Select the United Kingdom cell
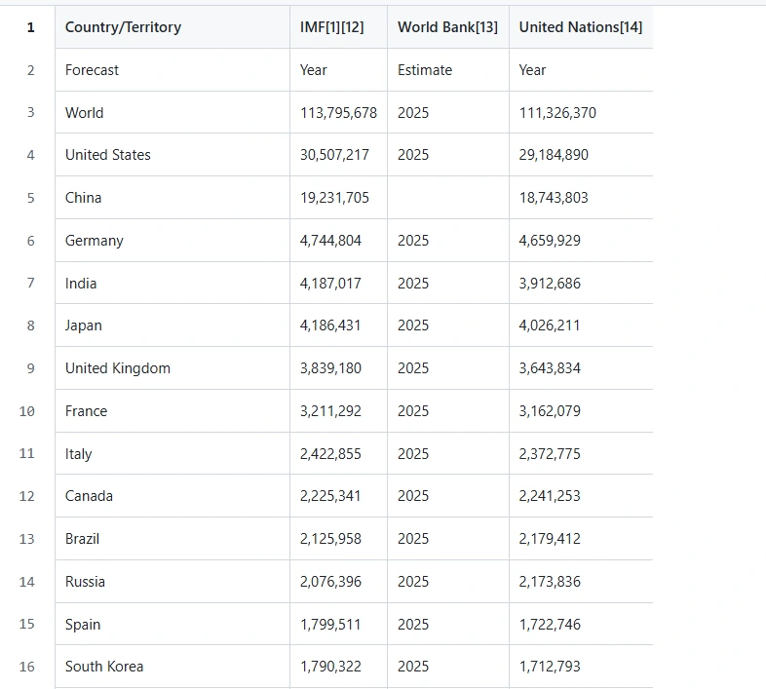 point(118,368)
